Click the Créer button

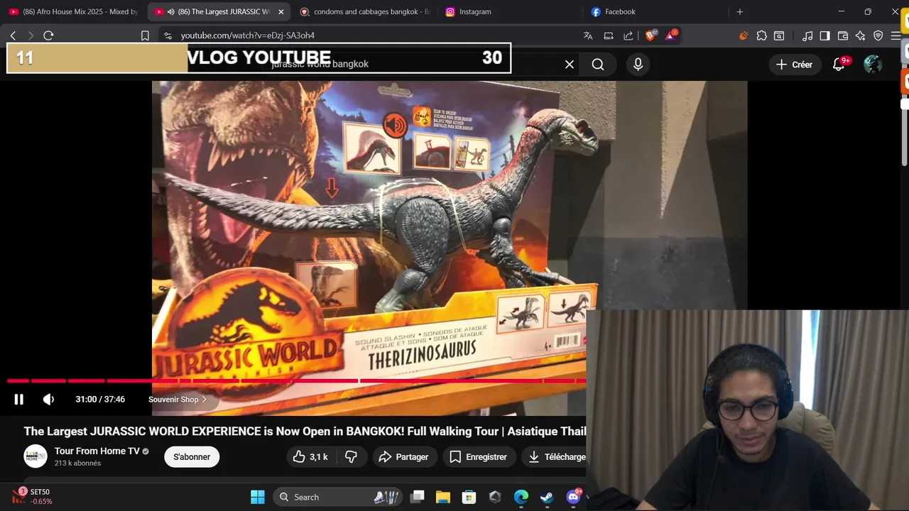click(x=794, y=65)
